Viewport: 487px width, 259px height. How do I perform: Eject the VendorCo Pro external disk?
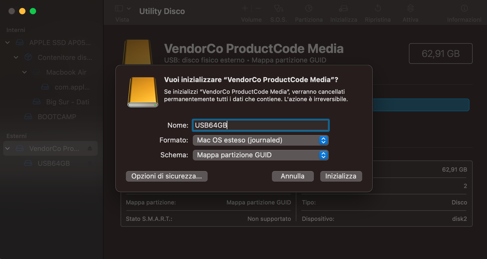(90, 148)
